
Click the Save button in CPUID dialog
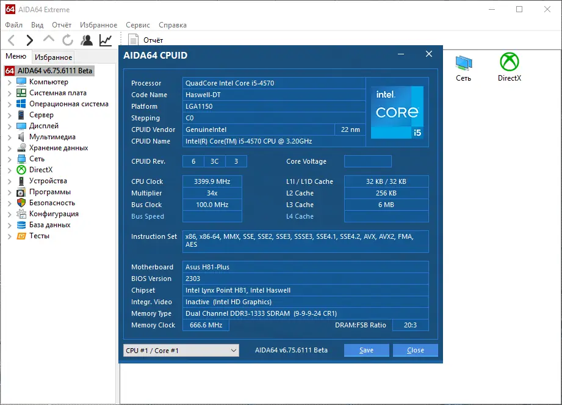[x=366, y=350]
